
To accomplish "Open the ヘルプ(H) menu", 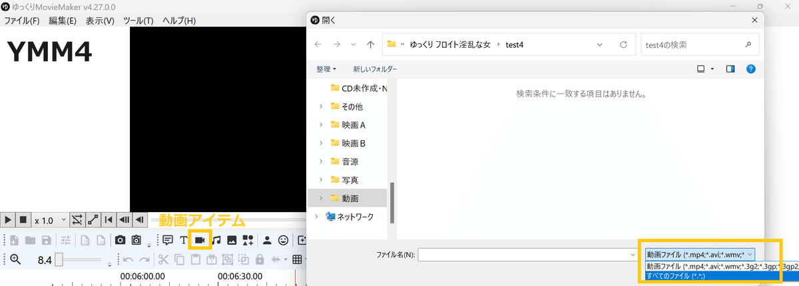I will (x=179, y=21).
